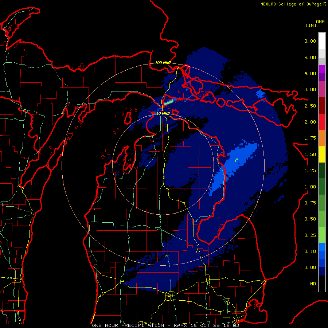Viewport: 328px width, 328px height.
Task: Click the white swatch atop the color scale
Action: [x=322, y=41]
